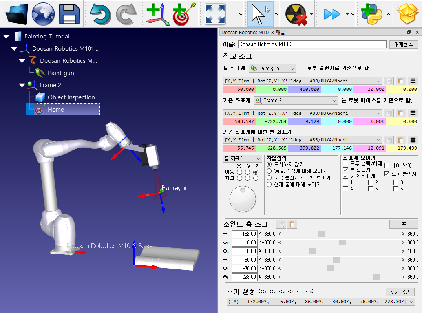Enable the 모두 선택/해제 checkbox
Viewport: 422px width, 313px height.
click(x=346, y=163)
